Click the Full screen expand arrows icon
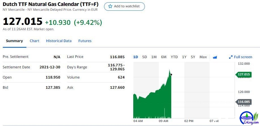Screen dimensions: 260x126 pos(231,57)
